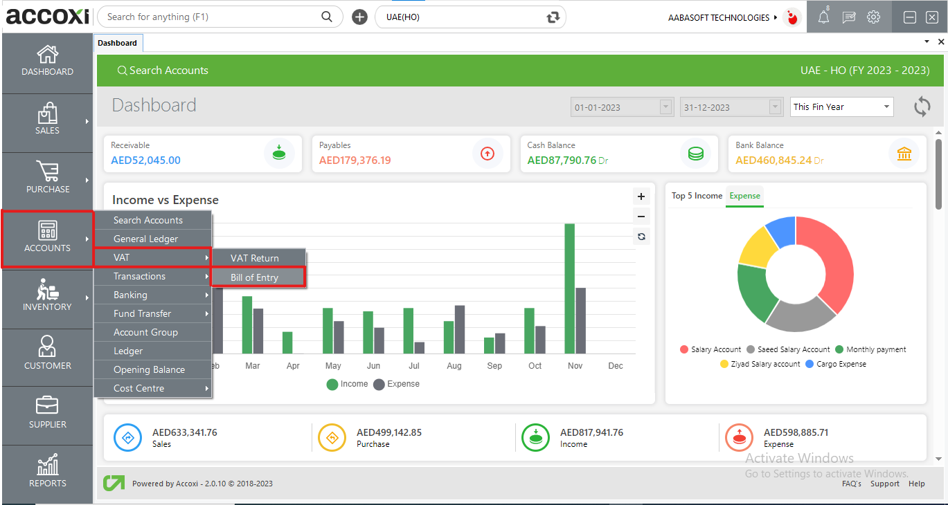
Task: Switch to Top 5 Income tab
Action: point(697,196)
